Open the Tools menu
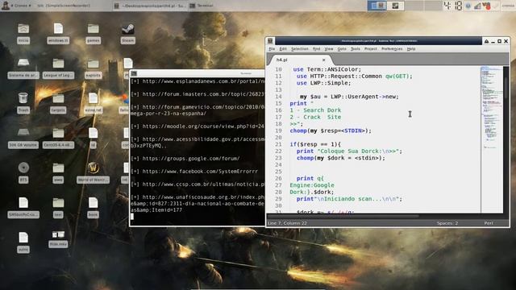The width and height of the screenshot is (516, 290). (x=355, y=48)
